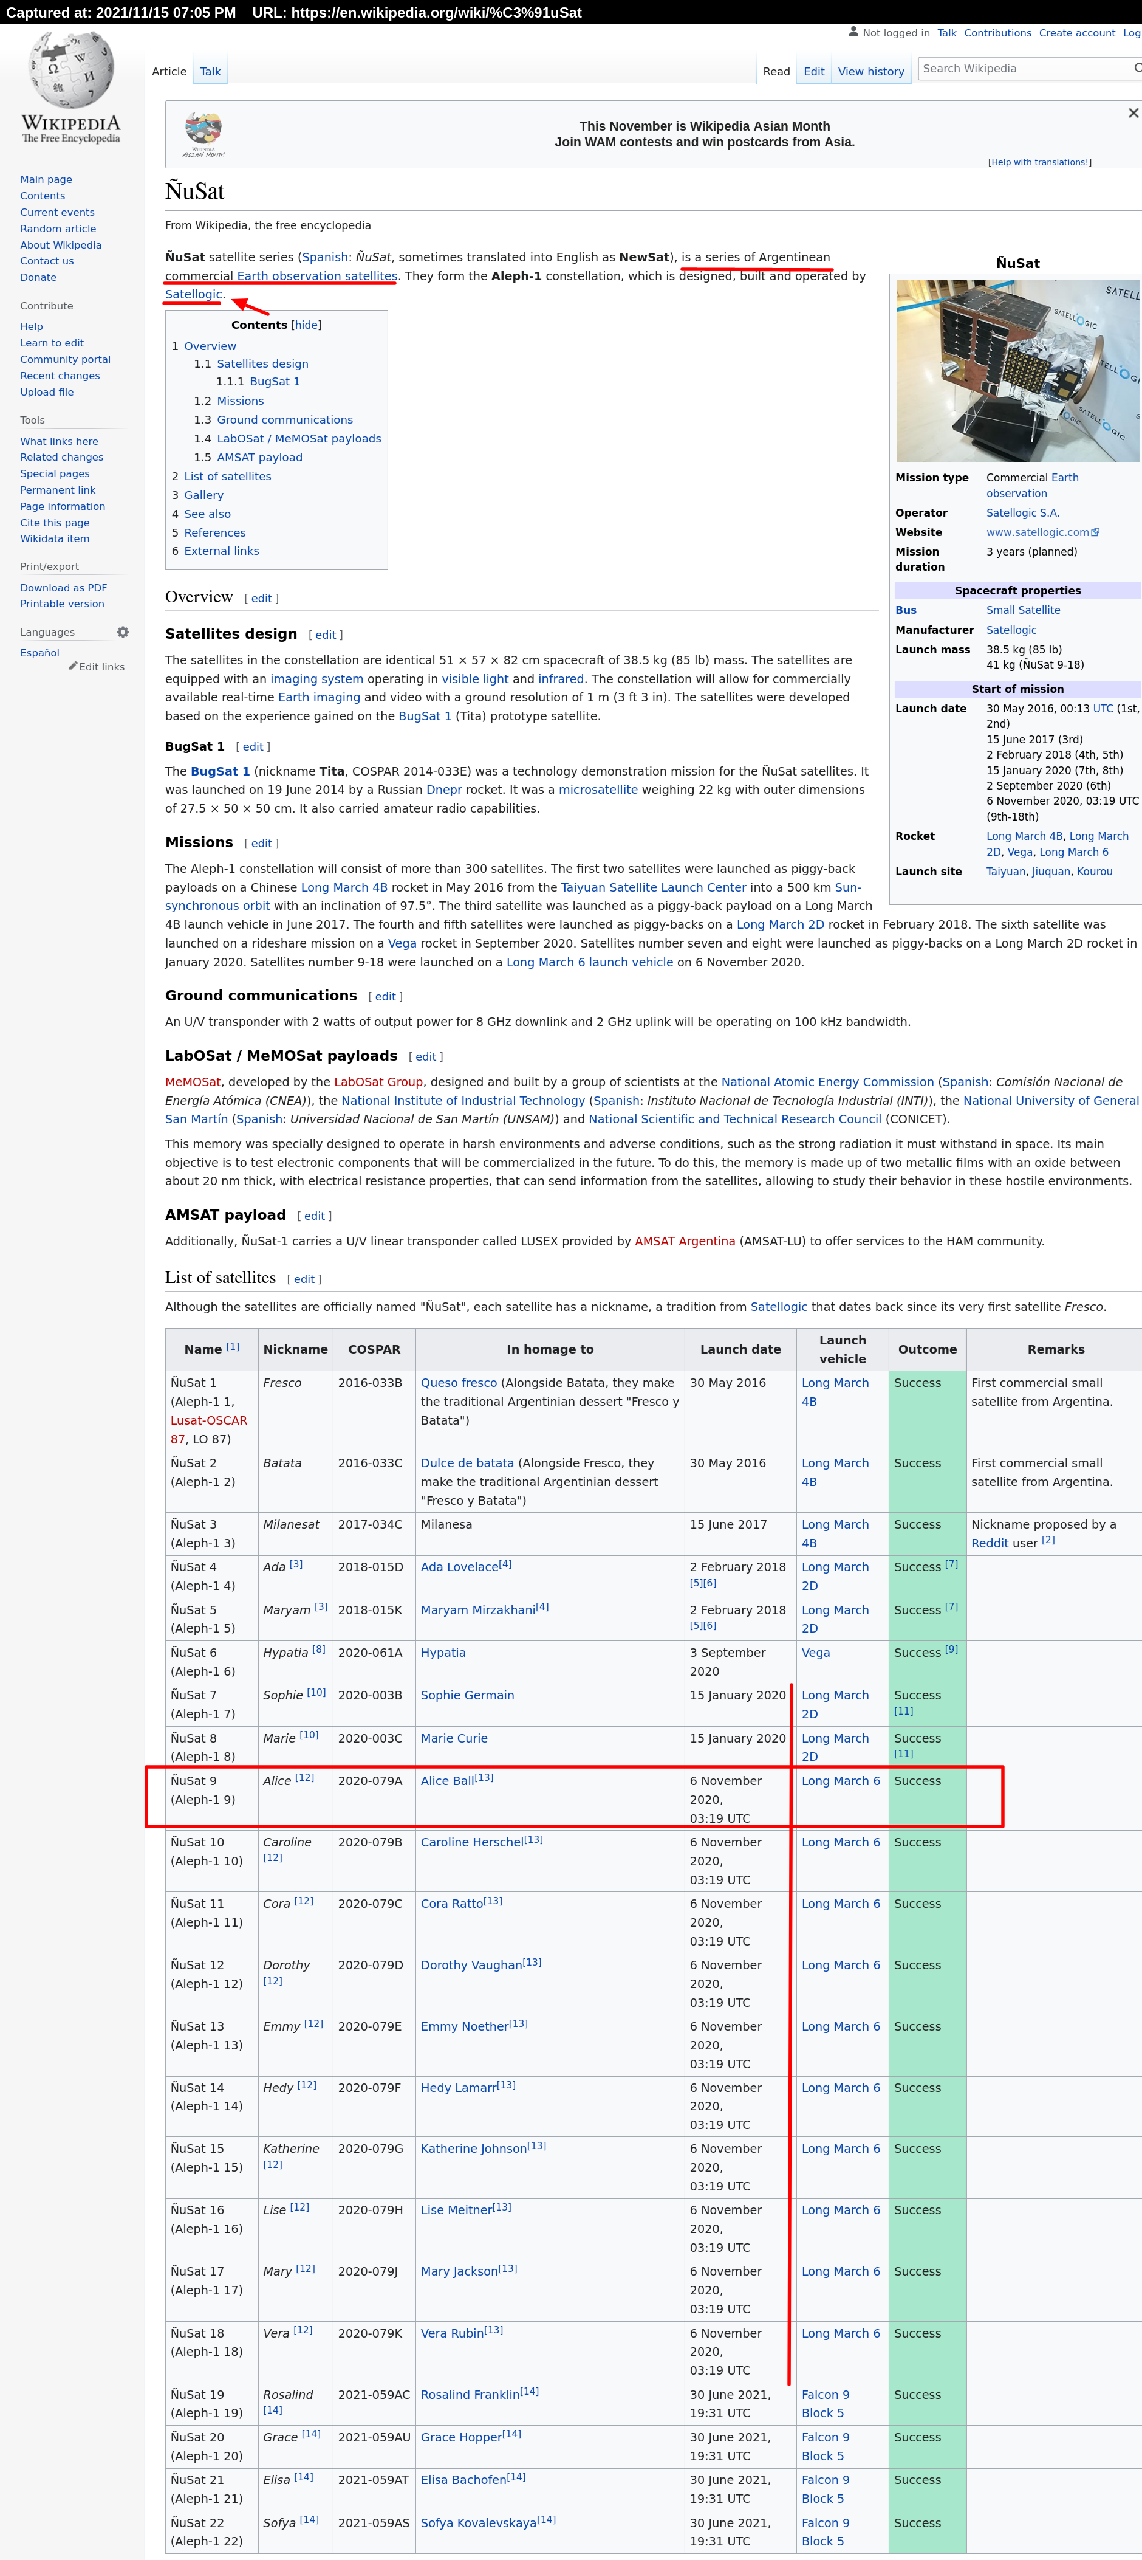Click Vega launch vehicle in ÑuSat 6 row
The image size is (1142, 2560).
pos(815,1653)
